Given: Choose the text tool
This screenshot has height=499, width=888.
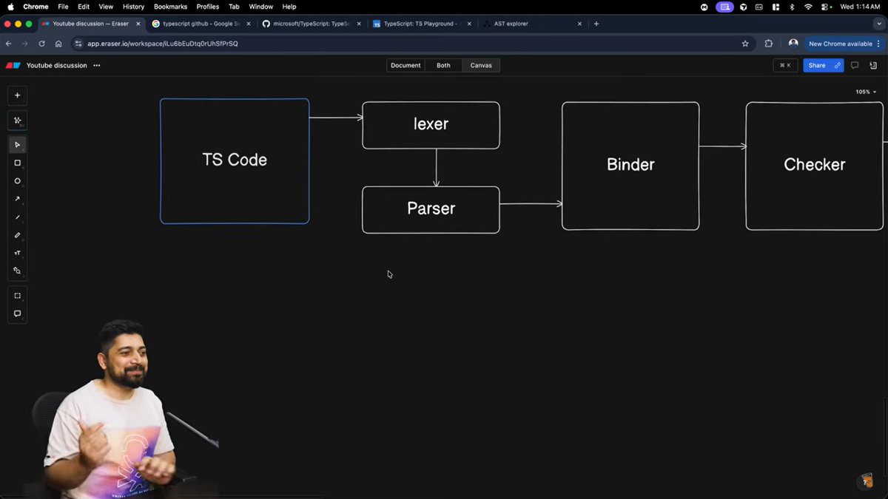Looking at the screenshot, I should coord(17,253).
